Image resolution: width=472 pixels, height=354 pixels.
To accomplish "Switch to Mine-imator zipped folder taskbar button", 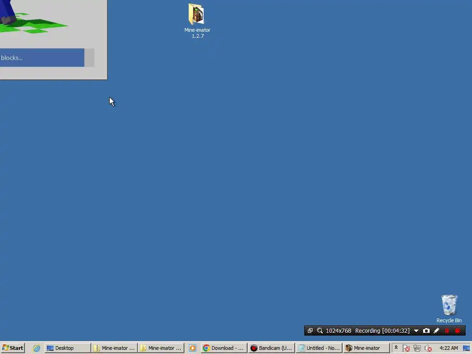I will click(114, 348).
